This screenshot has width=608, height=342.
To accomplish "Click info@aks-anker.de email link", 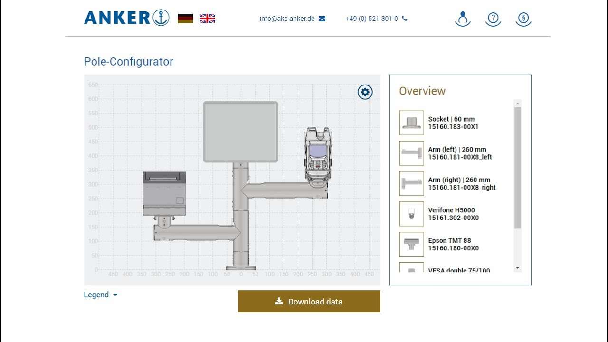I will [x=287, y=19].
